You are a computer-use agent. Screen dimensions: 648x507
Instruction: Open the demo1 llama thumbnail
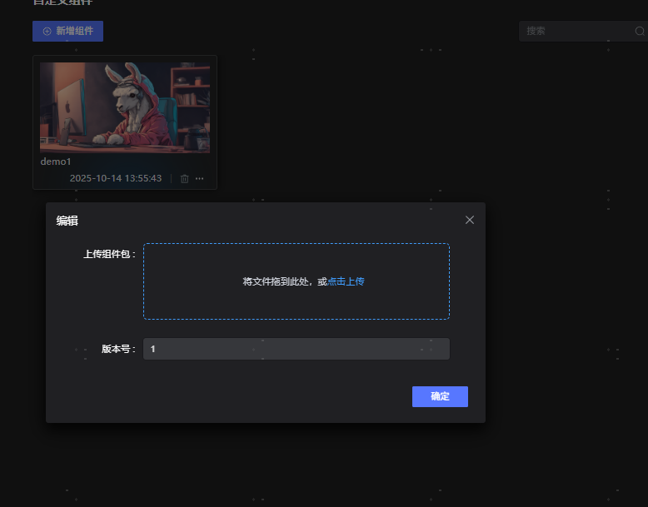point(125,108)
